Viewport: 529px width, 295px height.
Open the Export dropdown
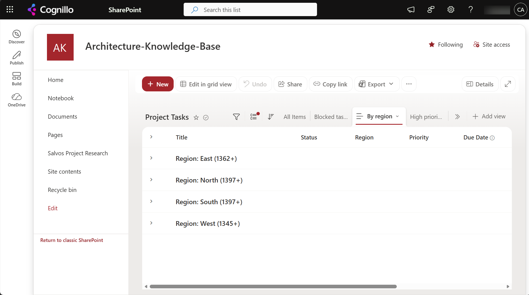[x=377, y=84]
